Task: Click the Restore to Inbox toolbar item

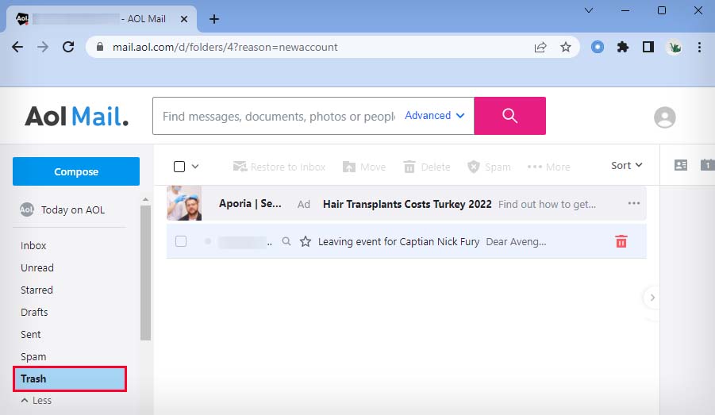Action: click(x=279, y=167)
